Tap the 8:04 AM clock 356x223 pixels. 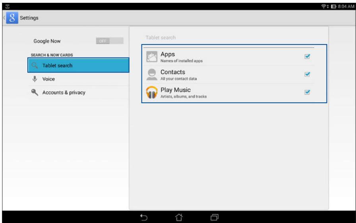pyautogui.click(x=346, y=6)
